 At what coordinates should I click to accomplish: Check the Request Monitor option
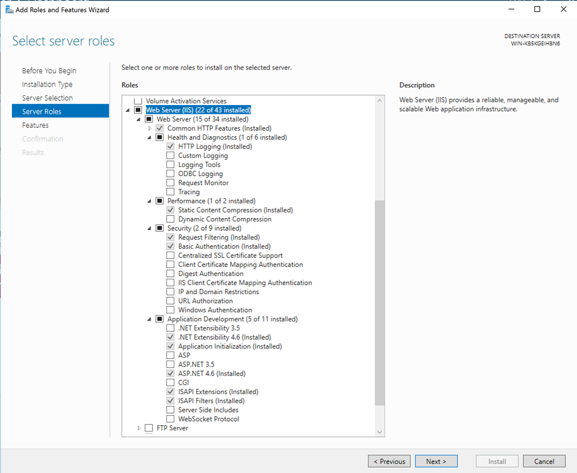coord(170,183)
